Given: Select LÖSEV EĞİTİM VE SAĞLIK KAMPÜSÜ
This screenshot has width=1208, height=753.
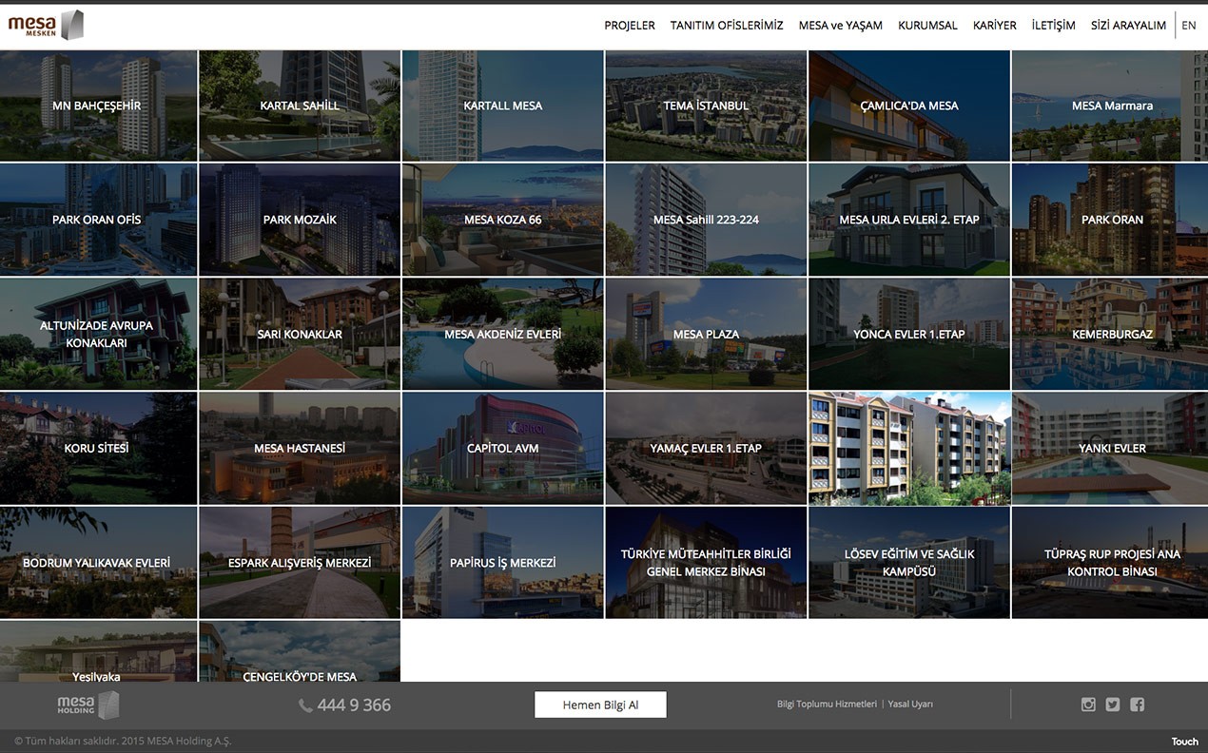Looking at the screenshot, I should (x=909, y=562).
